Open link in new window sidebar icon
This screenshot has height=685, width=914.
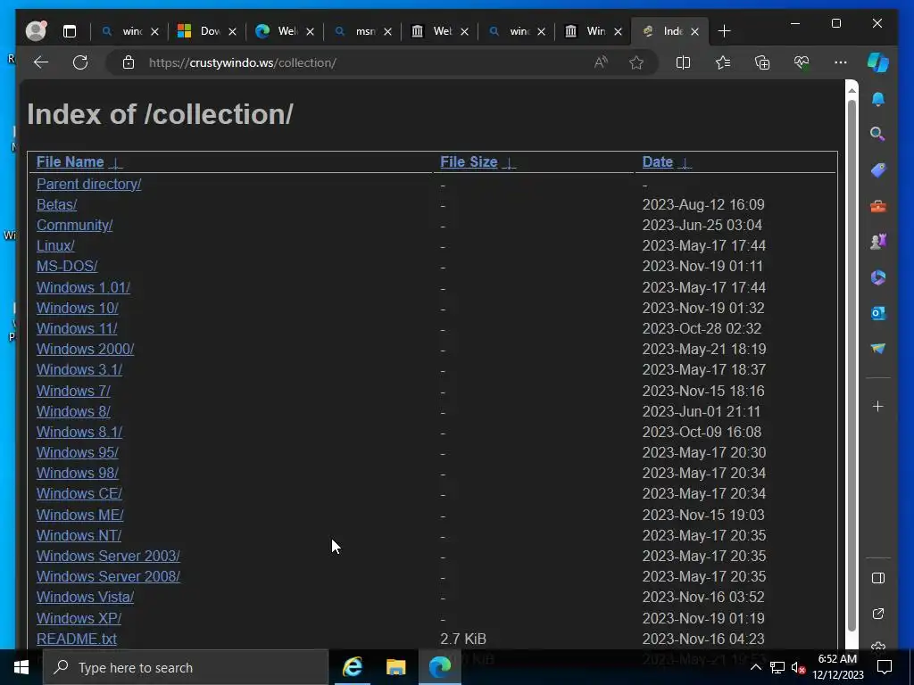pyautogui.click(x=878, y=614)
